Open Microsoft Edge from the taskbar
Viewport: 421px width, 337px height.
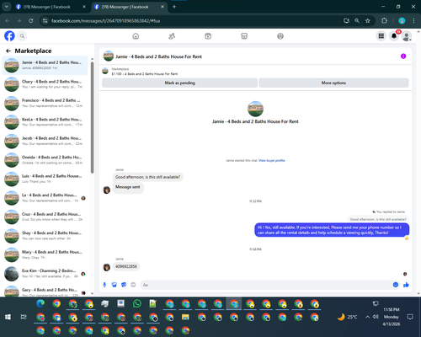(x=40, y=303)
